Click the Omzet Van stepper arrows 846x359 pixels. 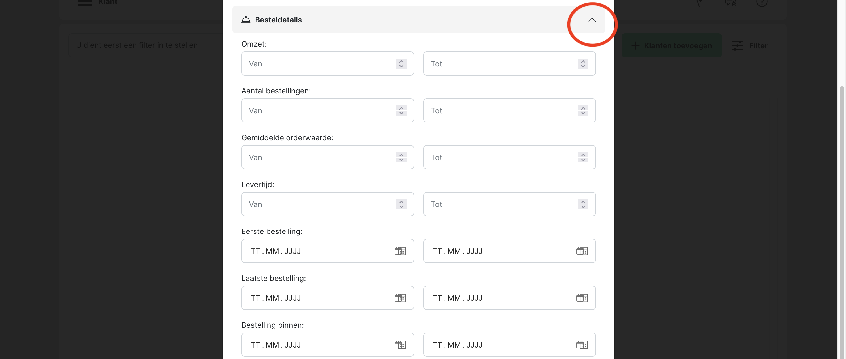click(401, 64)
